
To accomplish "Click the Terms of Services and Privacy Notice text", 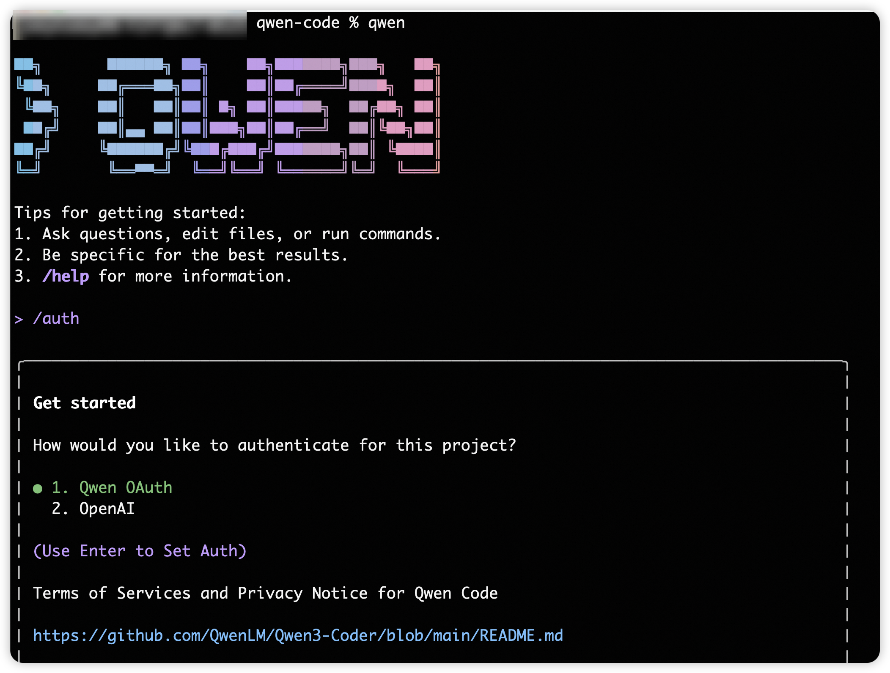I will (x=265, y=594).
